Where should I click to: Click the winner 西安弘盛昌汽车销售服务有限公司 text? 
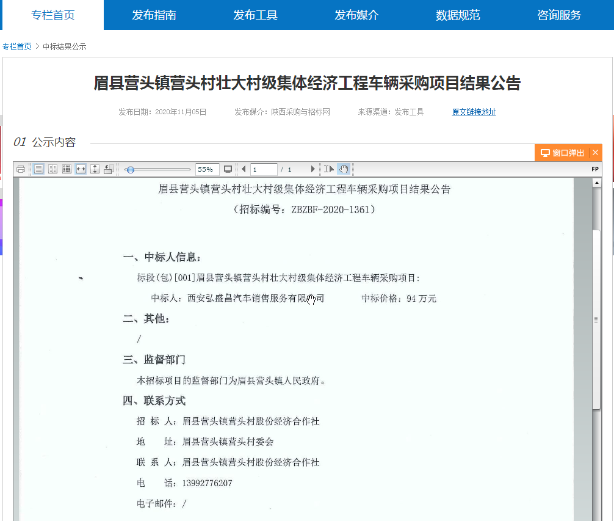(x=256, y=299)
